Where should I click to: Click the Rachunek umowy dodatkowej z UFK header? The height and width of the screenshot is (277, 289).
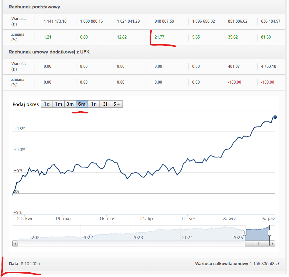click(49, 52)
